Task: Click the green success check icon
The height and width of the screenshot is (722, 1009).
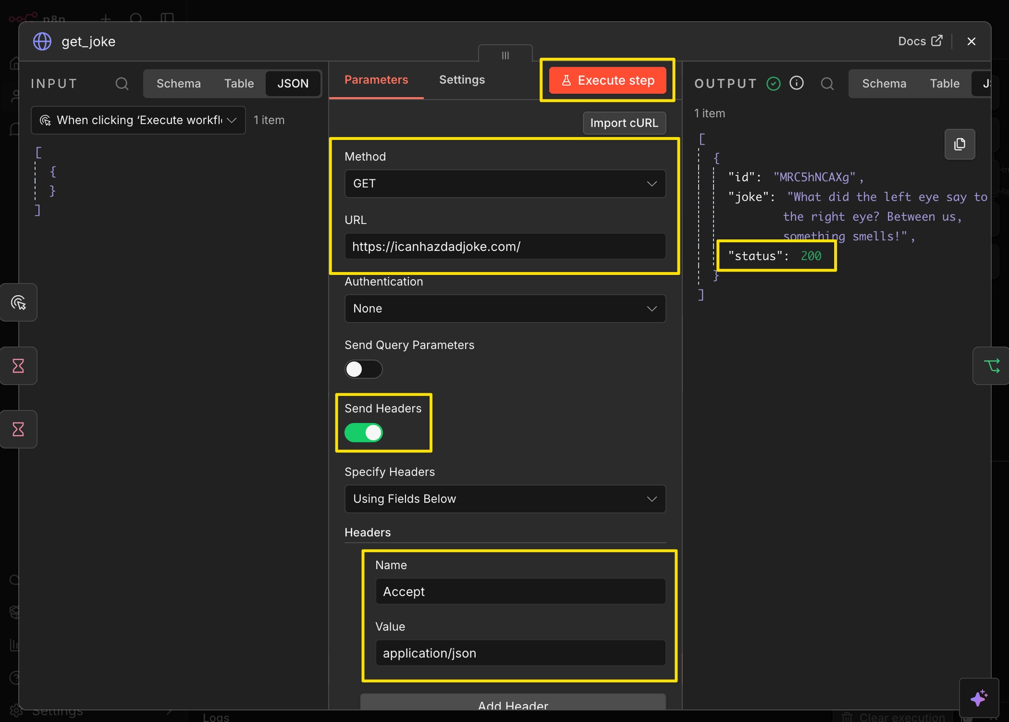Action: [774, 83]
